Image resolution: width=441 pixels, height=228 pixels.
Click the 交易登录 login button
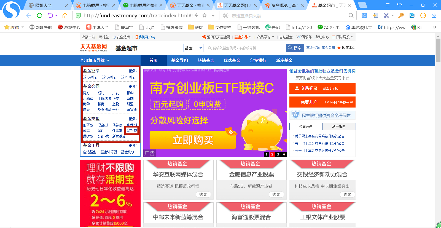[x=322, y=88]
